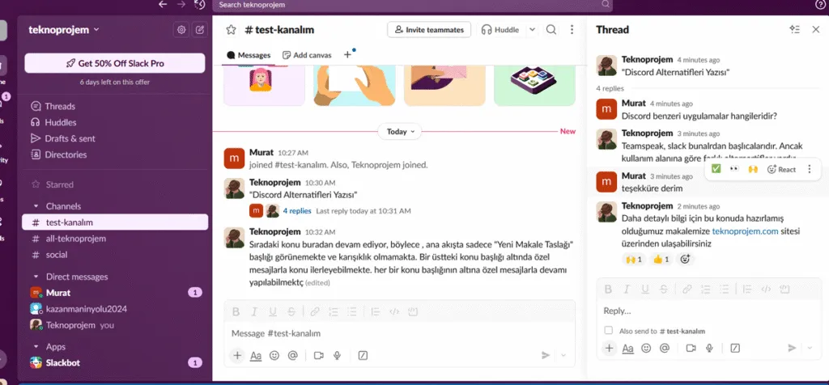The width and height of the screenshot is (829, 385).
Task: Go back using the left arrow
Action: 163,4
